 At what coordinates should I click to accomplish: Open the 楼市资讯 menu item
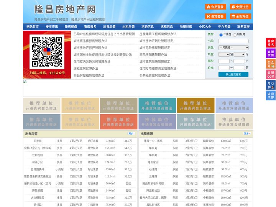pos(52,27)
